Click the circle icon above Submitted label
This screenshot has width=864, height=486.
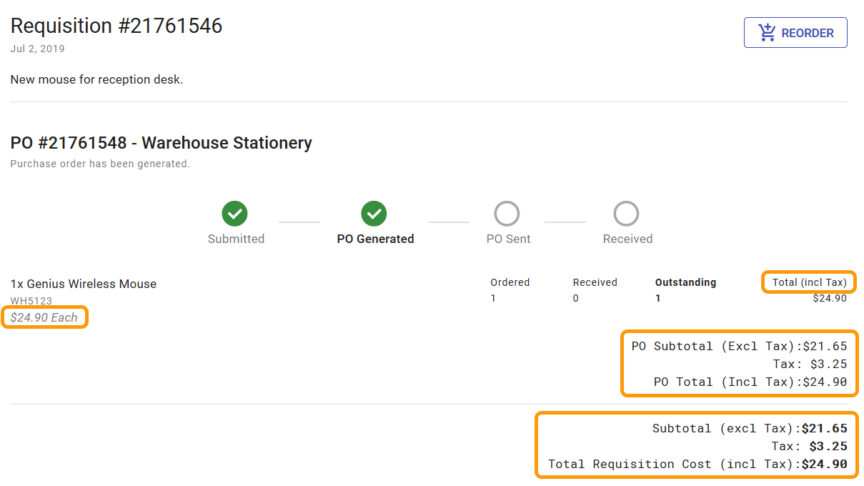coord(236,213)
